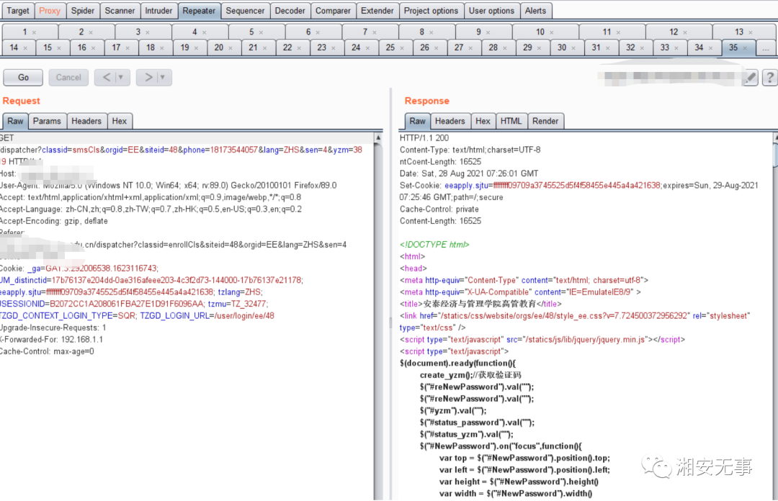This screenshot has width=778, height=501.
Task: Close Repeater tab 13 with its x
Action: pos(751,32)
